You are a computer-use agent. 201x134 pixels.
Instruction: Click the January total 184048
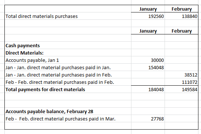156,89
